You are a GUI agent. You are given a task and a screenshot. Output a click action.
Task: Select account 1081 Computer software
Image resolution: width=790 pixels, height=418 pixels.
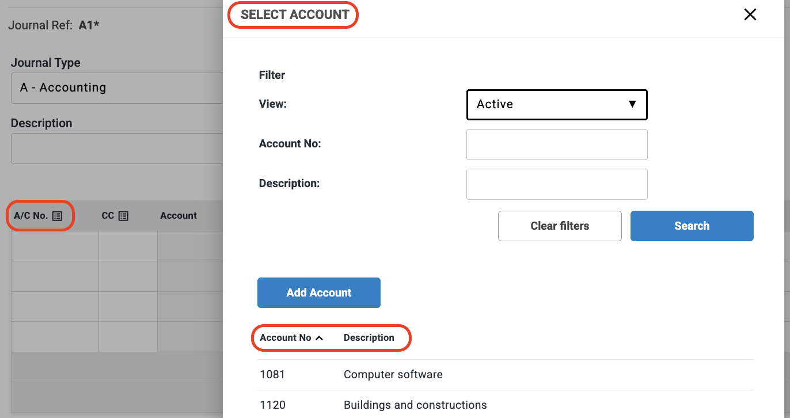tap(272, 375)
